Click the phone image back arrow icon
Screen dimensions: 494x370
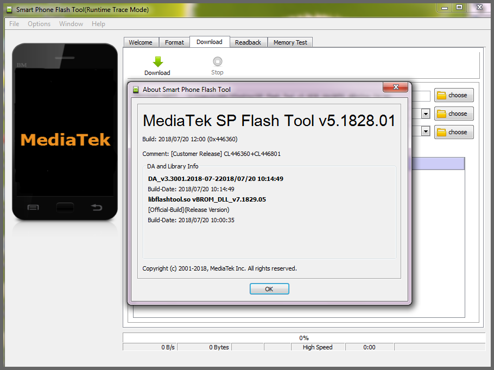(97, 207)
